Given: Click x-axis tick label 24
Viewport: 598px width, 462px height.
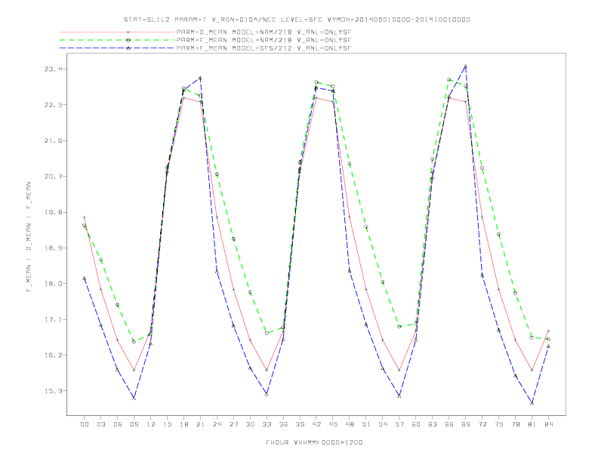Looking at the screenshot, I should pyautogui.click(x=217, y=424).
